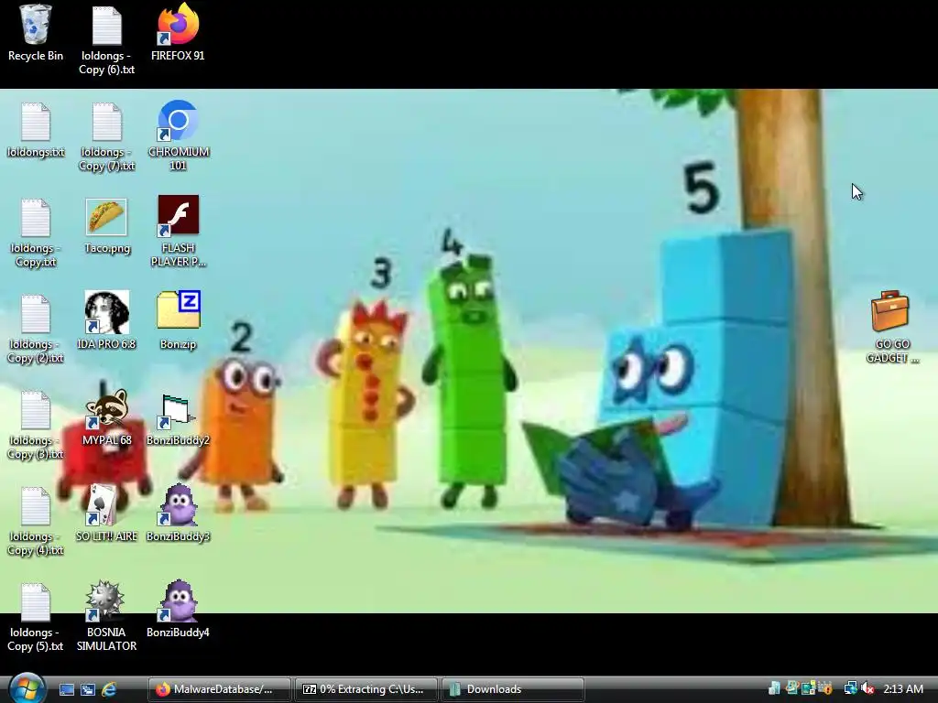Viewport: 938px width, 703px height.
Task: Select Taco.png image file
Action: pyautogui.click(x=106, y=226)
